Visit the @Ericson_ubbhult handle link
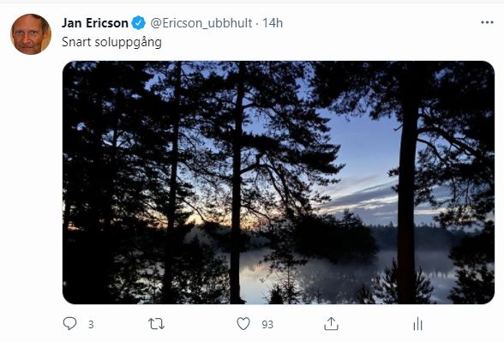The width and height of the screenshot is (504, 342). click(201, 23)
